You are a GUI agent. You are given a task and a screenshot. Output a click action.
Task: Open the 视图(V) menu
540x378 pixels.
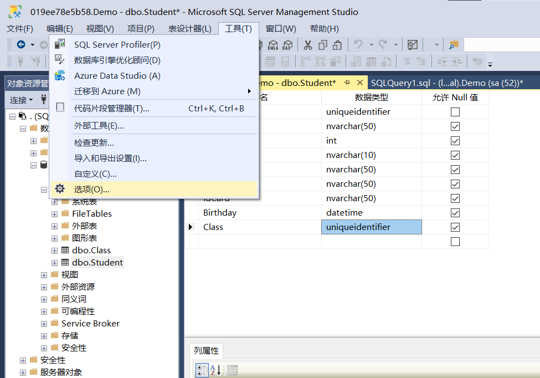100,29
